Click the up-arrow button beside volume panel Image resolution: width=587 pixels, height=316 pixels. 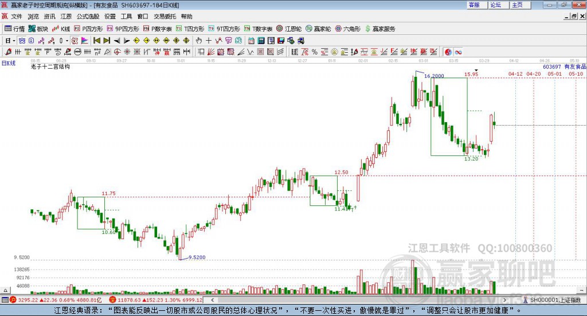pos(5,291)
